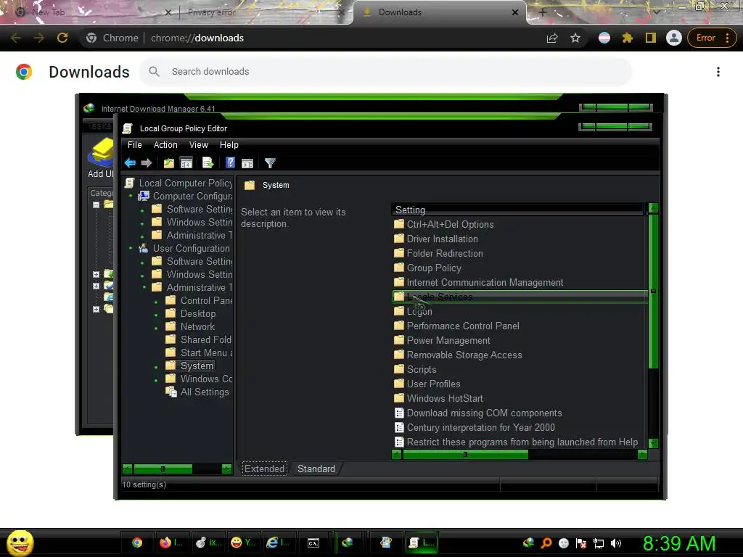Click the share page icon in address bar
This screenshot has width=743, height=557.
pyautogui.click(x=552, y=38)
